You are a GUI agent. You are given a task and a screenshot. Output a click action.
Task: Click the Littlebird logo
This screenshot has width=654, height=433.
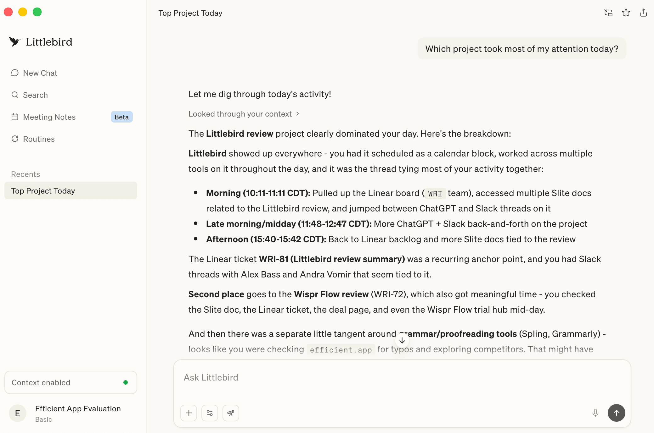[40, 42]
